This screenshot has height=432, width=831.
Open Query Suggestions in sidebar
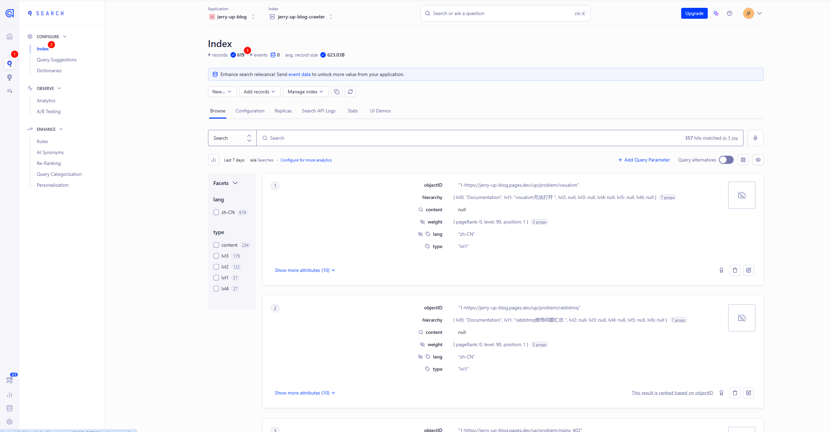pos(57,60)
